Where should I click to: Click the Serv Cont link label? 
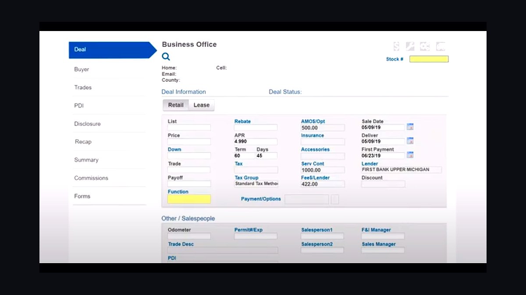(x=313, y=164)
